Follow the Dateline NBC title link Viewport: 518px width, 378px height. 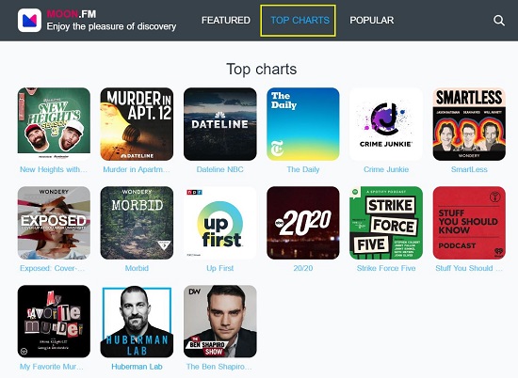click(x=220, y=169)
